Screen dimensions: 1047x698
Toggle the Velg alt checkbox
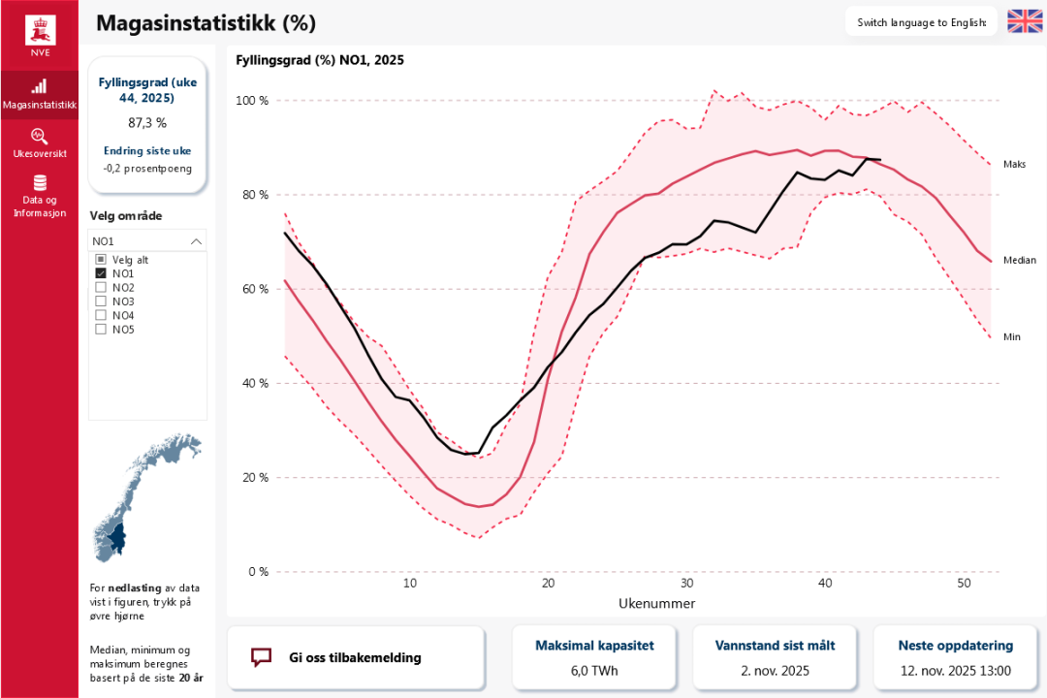pos(101,260)
